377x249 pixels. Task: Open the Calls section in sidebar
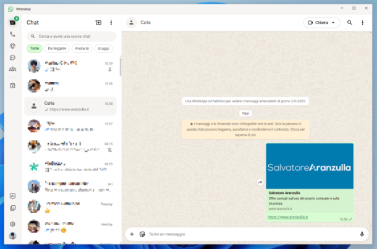point(12,35)
